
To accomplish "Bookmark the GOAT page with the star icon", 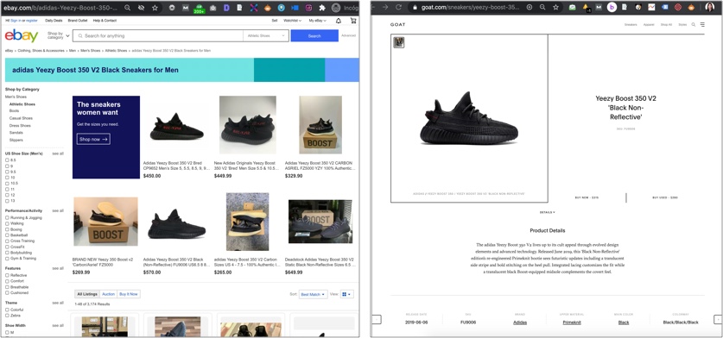I will click(556, 8).
